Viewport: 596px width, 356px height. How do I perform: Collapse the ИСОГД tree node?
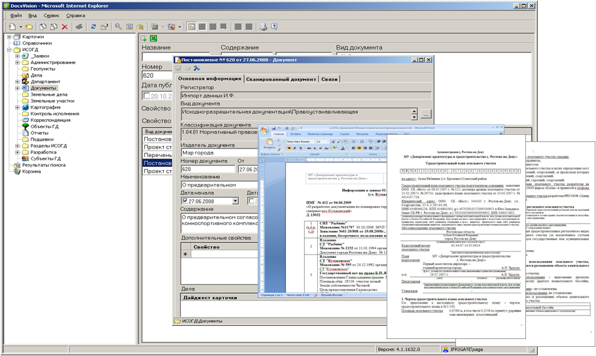pos(9,50)
